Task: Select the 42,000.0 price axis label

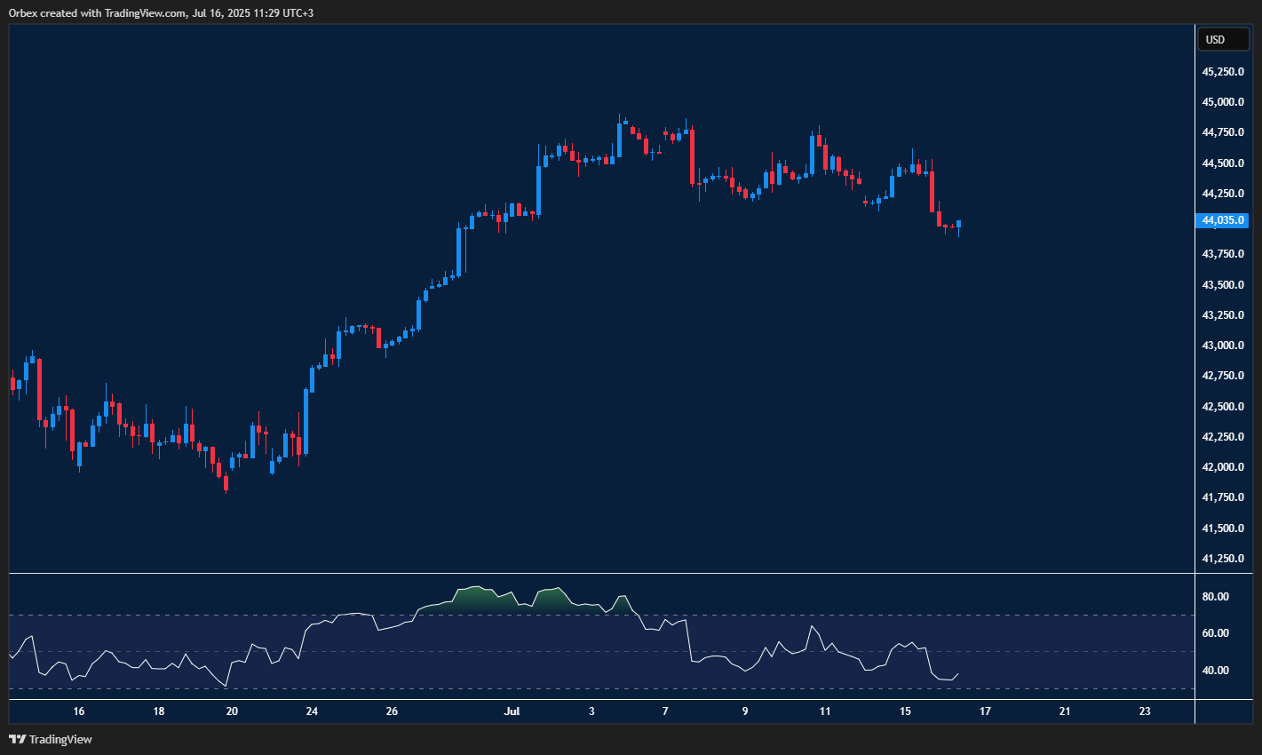Action: [1222, 467]
